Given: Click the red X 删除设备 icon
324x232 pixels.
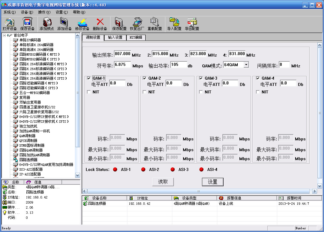Looking at the screenshot, I should pyautogui.click(x=100, y=22).
